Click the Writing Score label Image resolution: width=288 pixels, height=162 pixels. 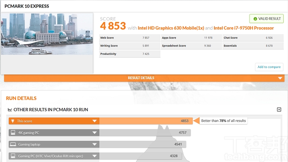[109, 46]
